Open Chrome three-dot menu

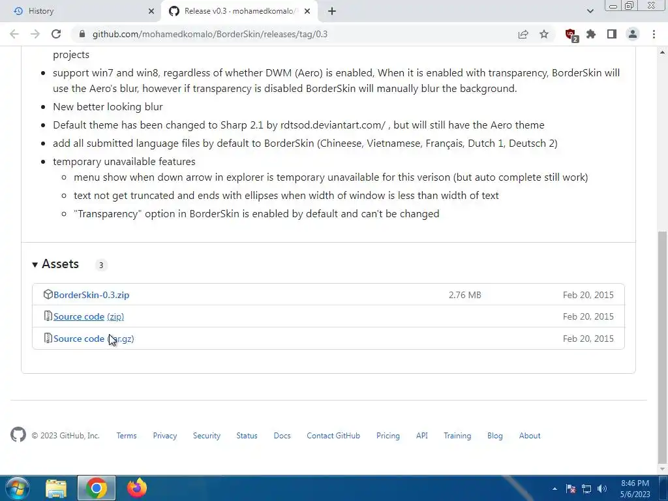coord(654,34)
